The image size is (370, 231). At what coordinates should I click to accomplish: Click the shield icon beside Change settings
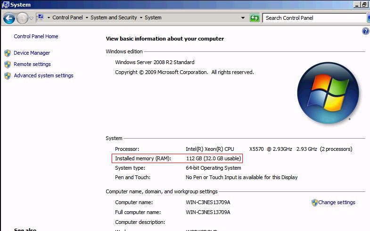coord(314,202)
